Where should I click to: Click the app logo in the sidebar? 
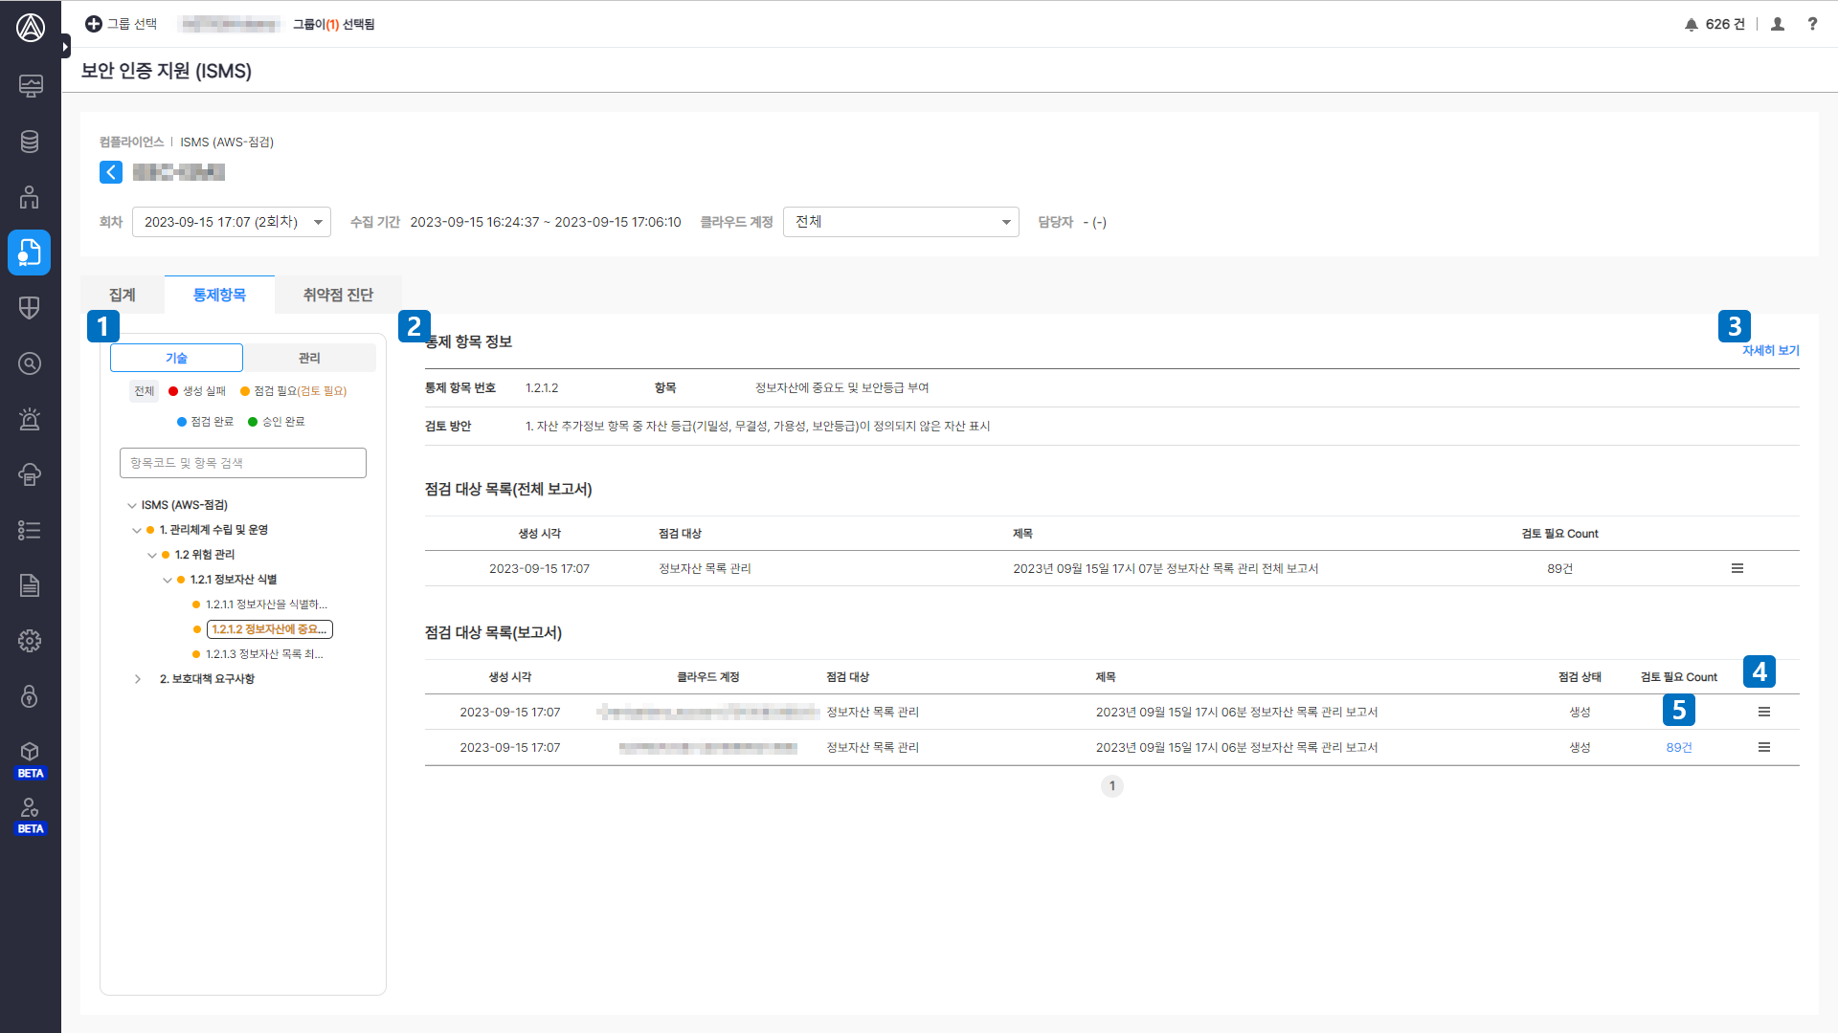(31, 28)
